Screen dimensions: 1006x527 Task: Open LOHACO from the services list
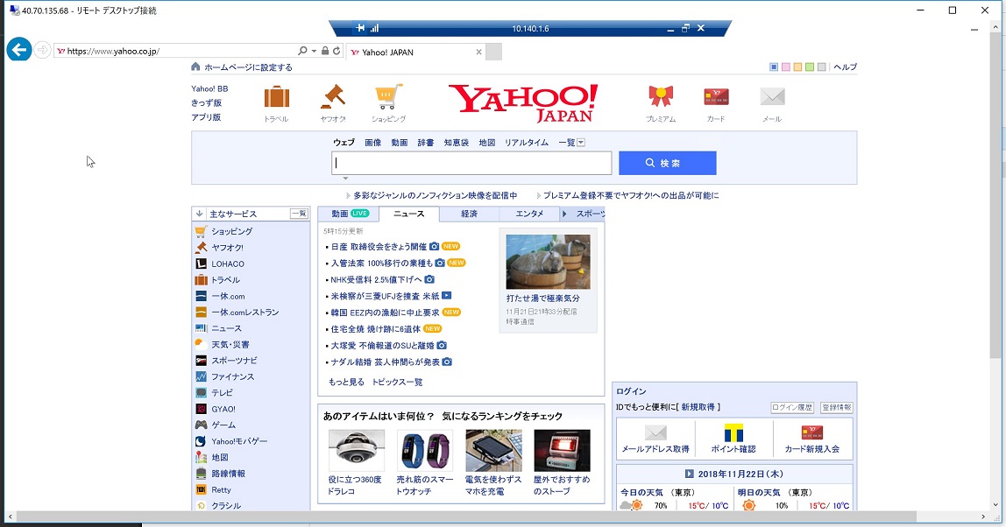point(228,263)
